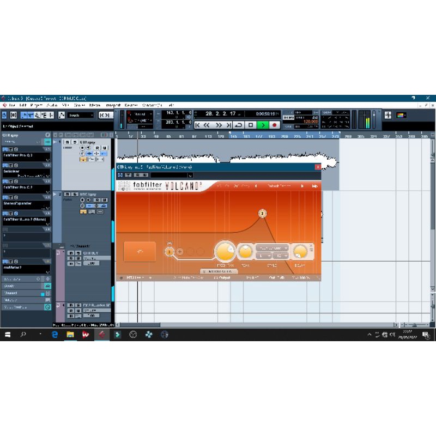The image size is (436, 436).
Task: Open the Microsoft Edge taskbar icon
Action: pos(55,335)
